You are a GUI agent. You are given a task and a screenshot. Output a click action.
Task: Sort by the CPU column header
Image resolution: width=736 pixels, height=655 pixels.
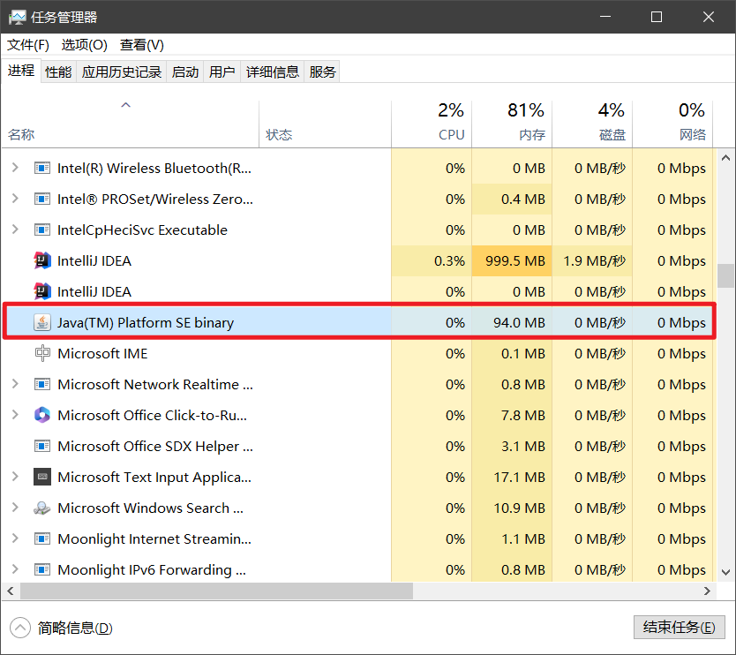[x=432, y=124]
